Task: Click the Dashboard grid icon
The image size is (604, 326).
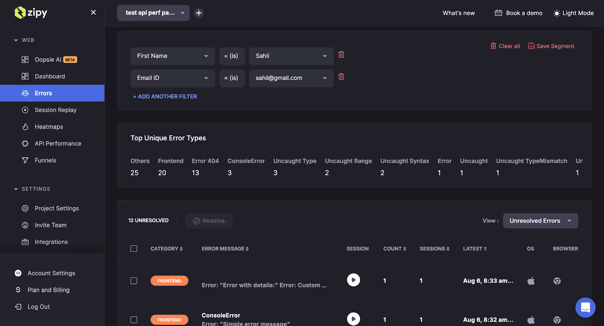Action: coord(25,76)
